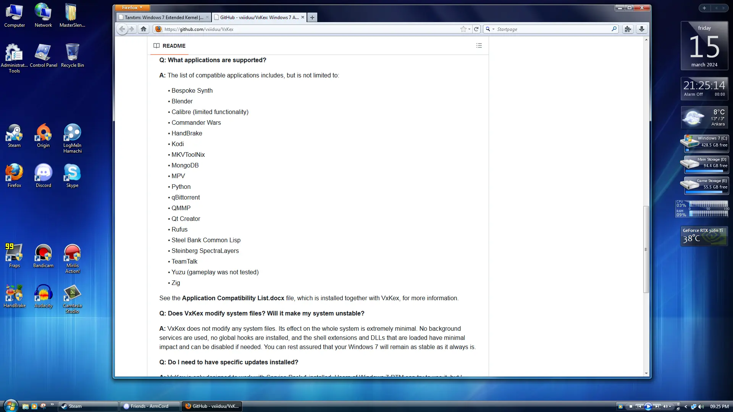
Task: Close the GitHub VxKex tab
Action: [x=303, y=17]
